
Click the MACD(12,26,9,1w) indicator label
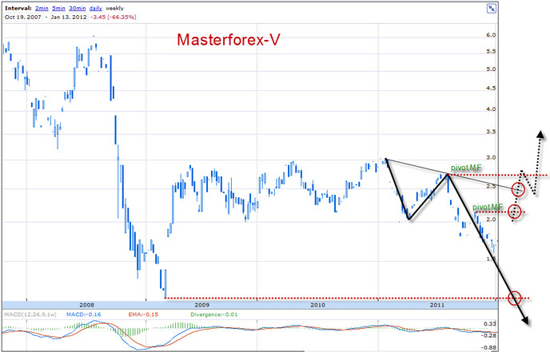pos(30,314)
